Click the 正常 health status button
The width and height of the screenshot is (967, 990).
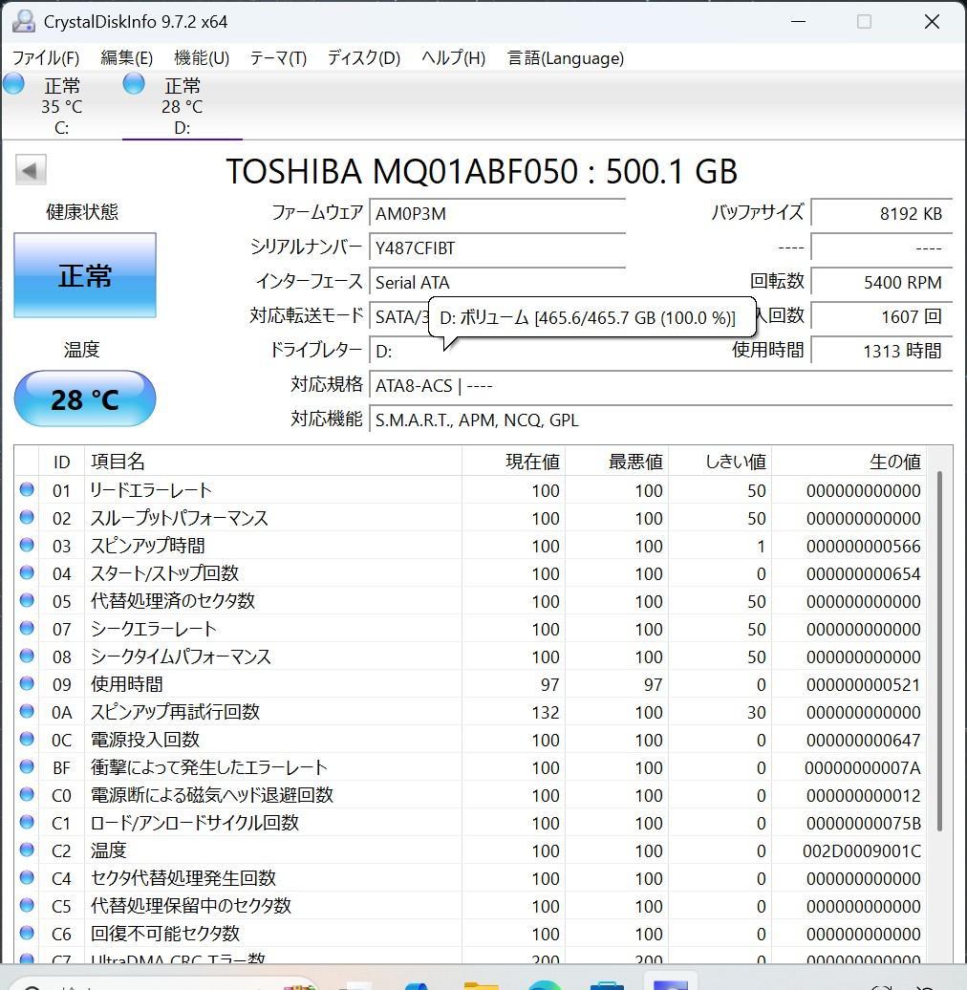point(85,275)
